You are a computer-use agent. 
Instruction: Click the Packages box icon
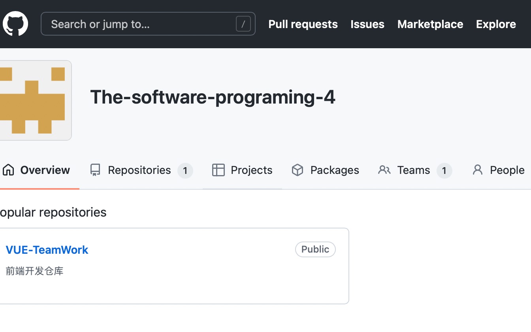(297, 170)
